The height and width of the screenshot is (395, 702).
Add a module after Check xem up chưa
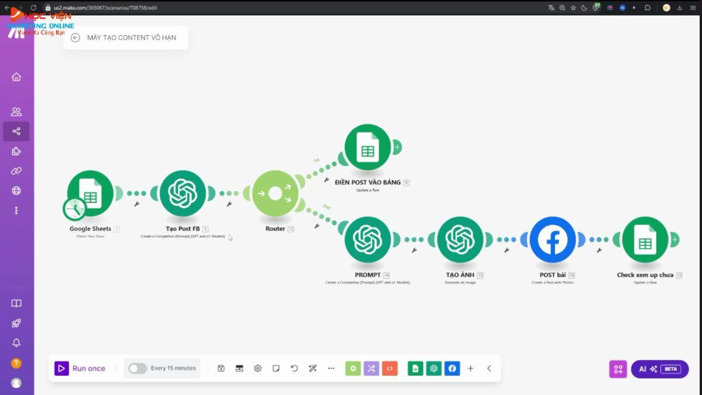point(675,239)
